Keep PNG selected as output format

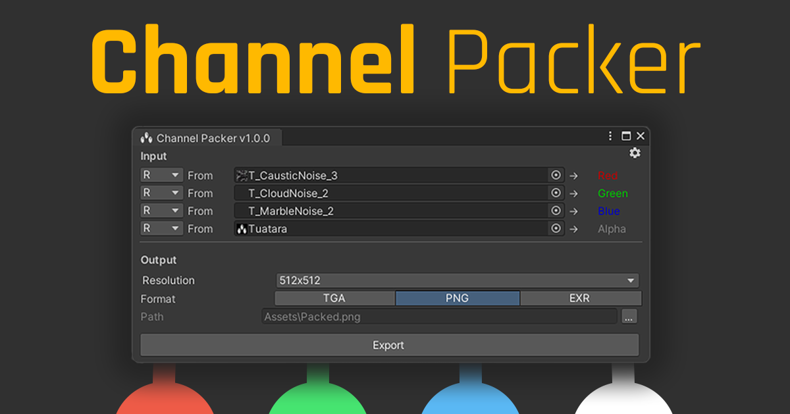(458, 298)
